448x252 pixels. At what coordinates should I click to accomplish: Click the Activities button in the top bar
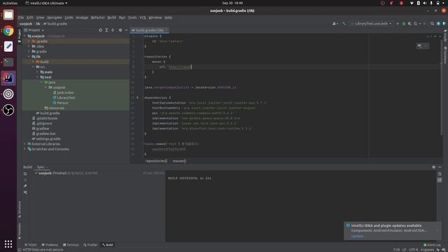coord(10,3)
